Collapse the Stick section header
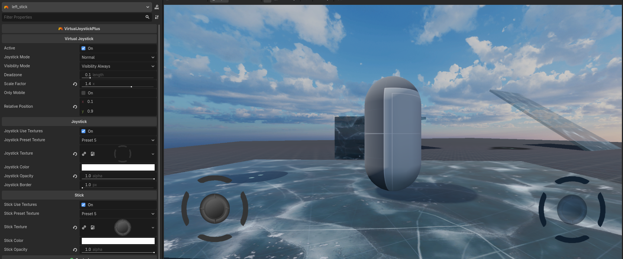The height and width of the screenshot is (259, 623). 79,195
